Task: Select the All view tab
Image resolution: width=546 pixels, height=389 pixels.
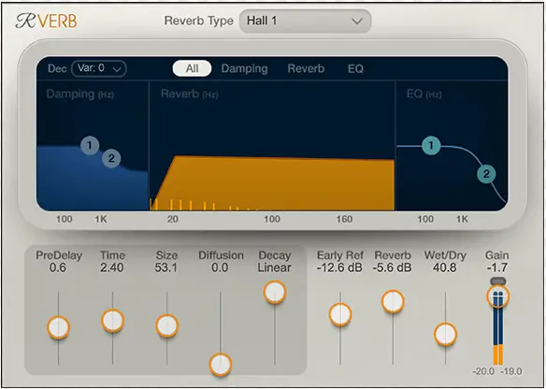Action: (192, 68)
